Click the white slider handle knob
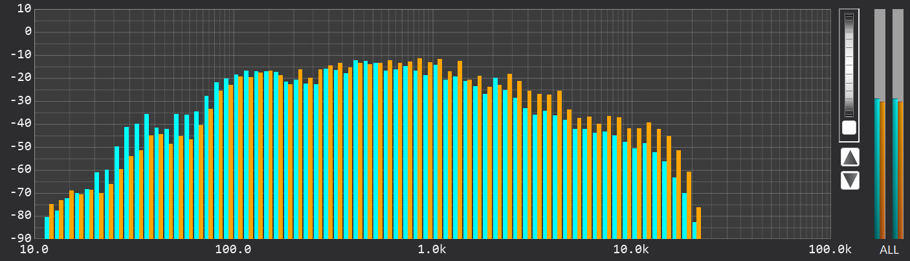 [x=849, y=127]
